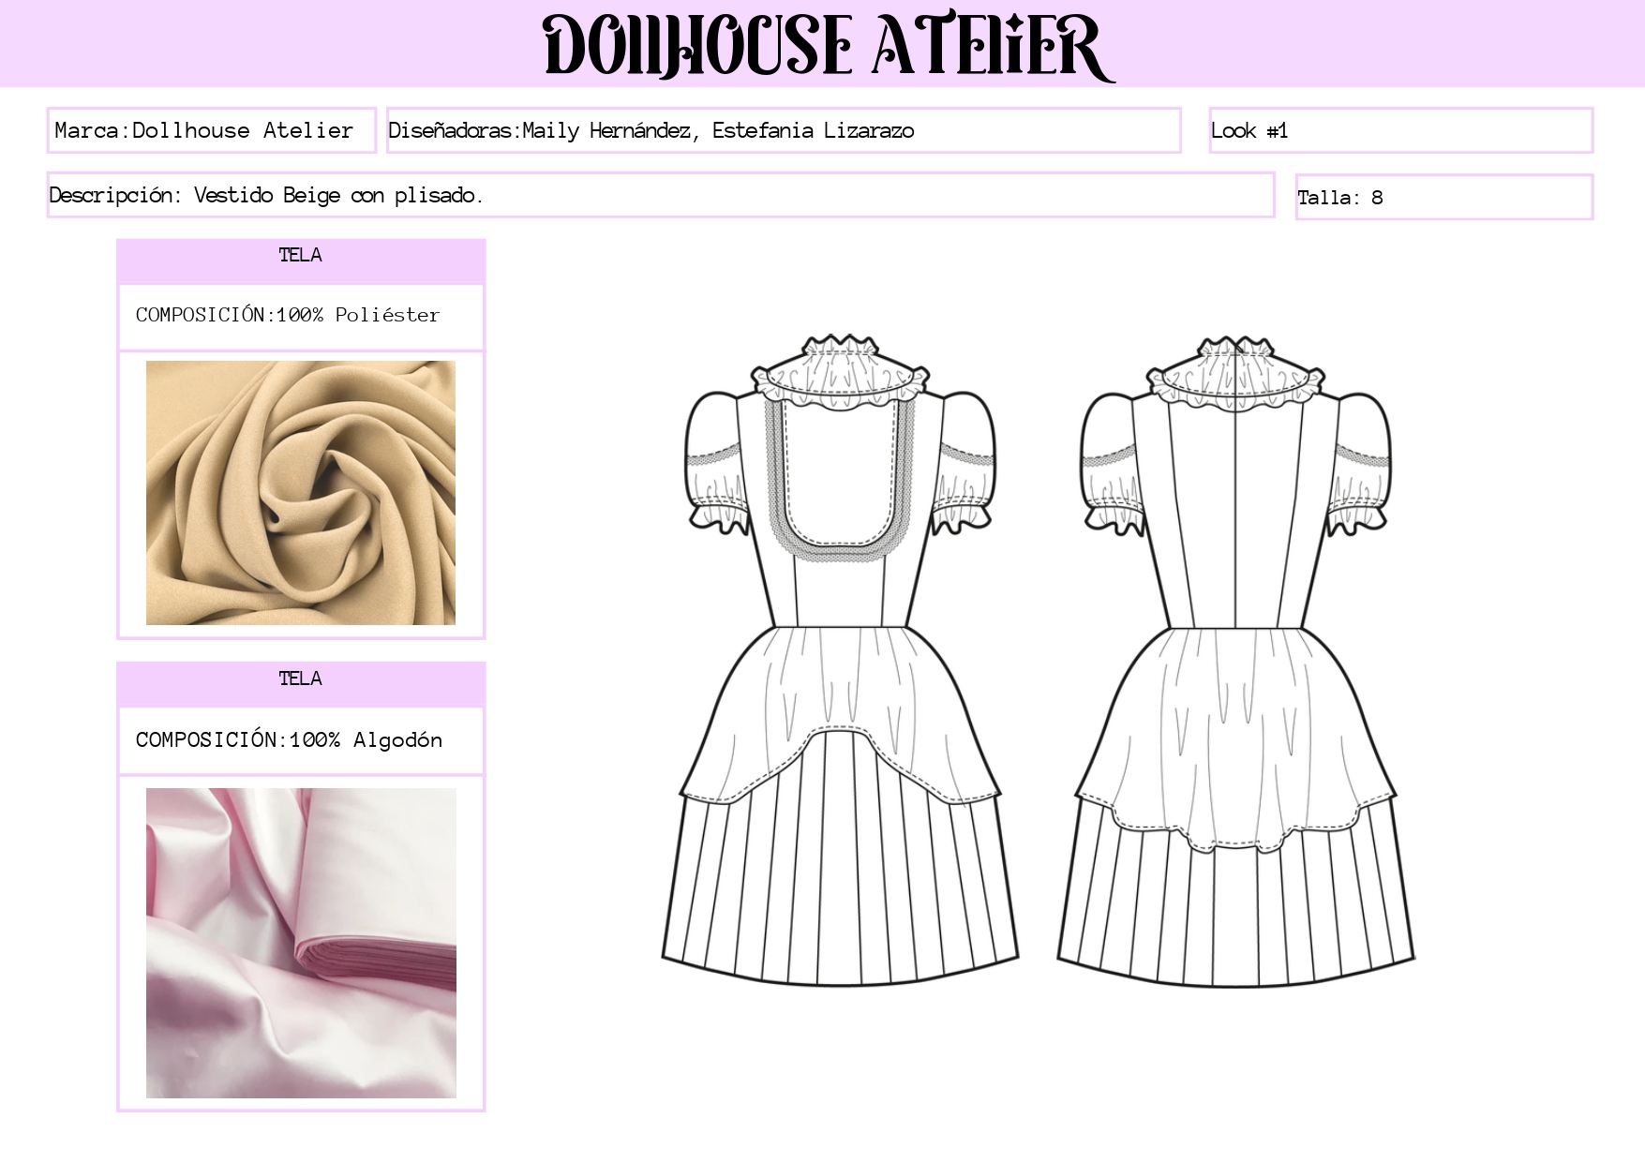The height and width of the screenshot is (1163, 1645).
Task: Click COMPOSICIÓN:100% Algodón text
Action: pyautogui.click(x=289, y=739)
